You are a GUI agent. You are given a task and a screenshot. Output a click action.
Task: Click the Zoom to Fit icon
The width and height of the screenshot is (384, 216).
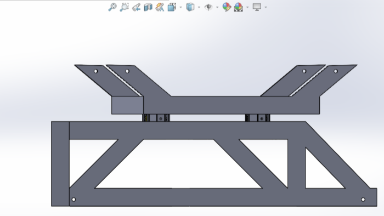(112, 7)
